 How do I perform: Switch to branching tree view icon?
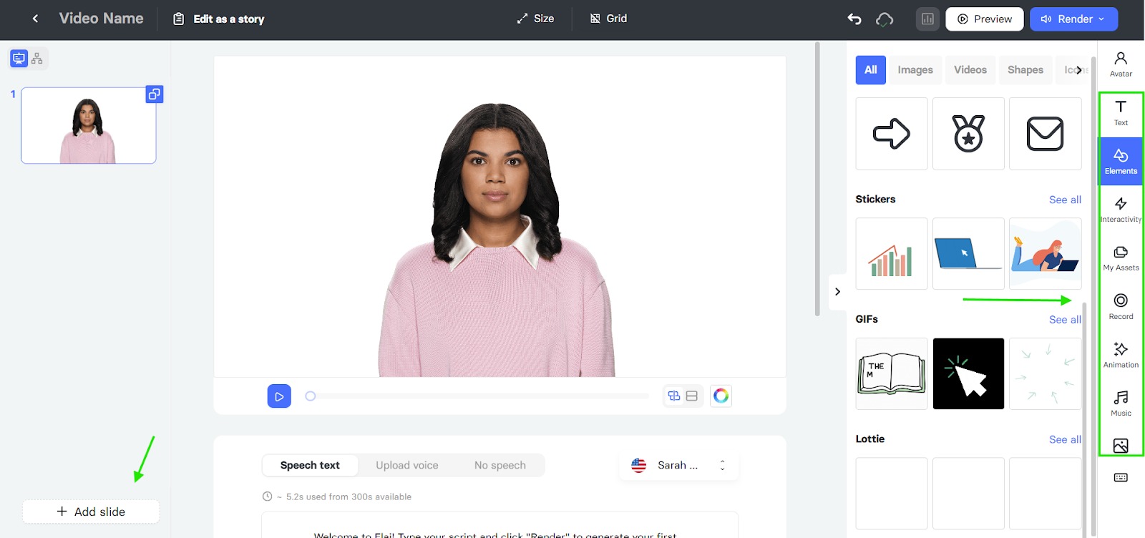tap(37, 59)
